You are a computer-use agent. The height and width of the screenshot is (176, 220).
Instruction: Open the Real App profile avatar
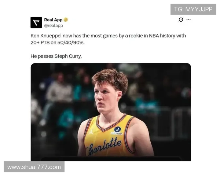[x=36, y=22]
